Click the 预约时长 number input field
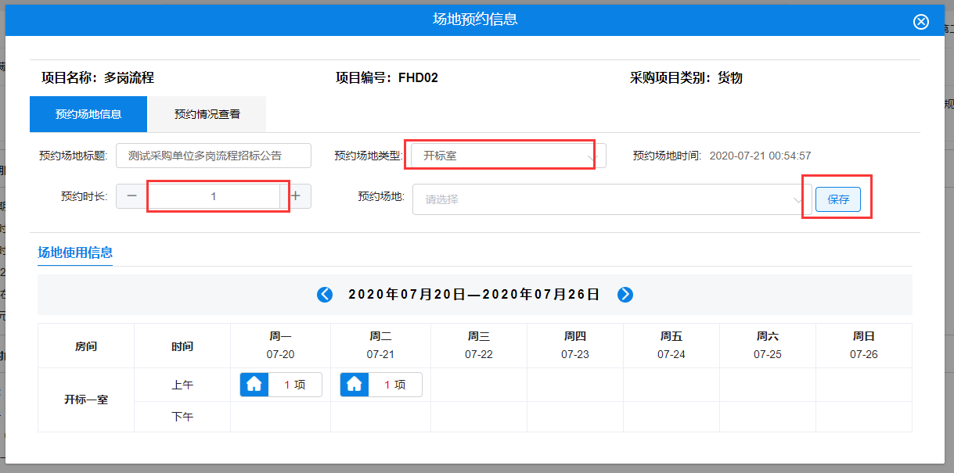Image resolution: width=954 pixels, height=473 pixels. 214,196
